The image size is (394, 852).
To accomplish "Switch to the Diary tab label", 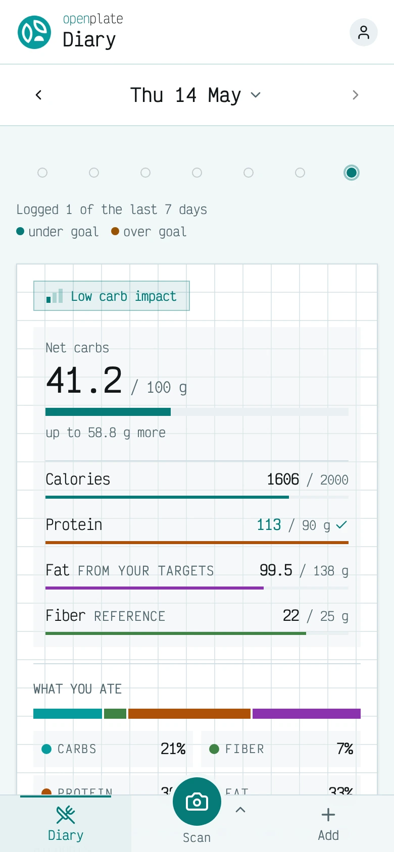I will tap(66, 835).
